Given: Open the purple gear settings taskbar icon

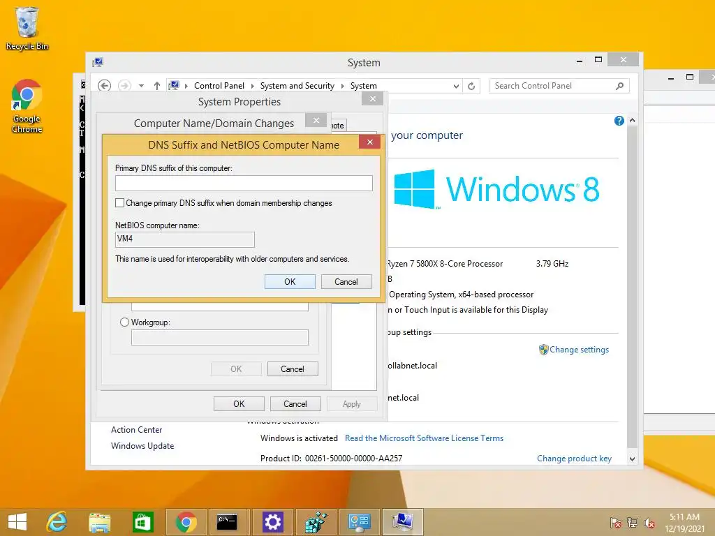Looking at the screenshot, I should pos(273,522).
